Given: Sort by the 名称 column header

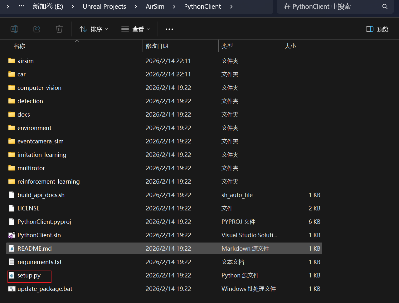Looking at the screenshot, I should (x=19, y=46).
